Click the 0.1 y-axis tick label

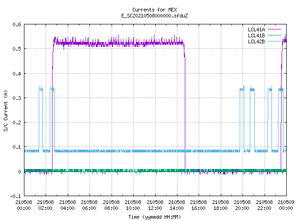coord(17,147)
